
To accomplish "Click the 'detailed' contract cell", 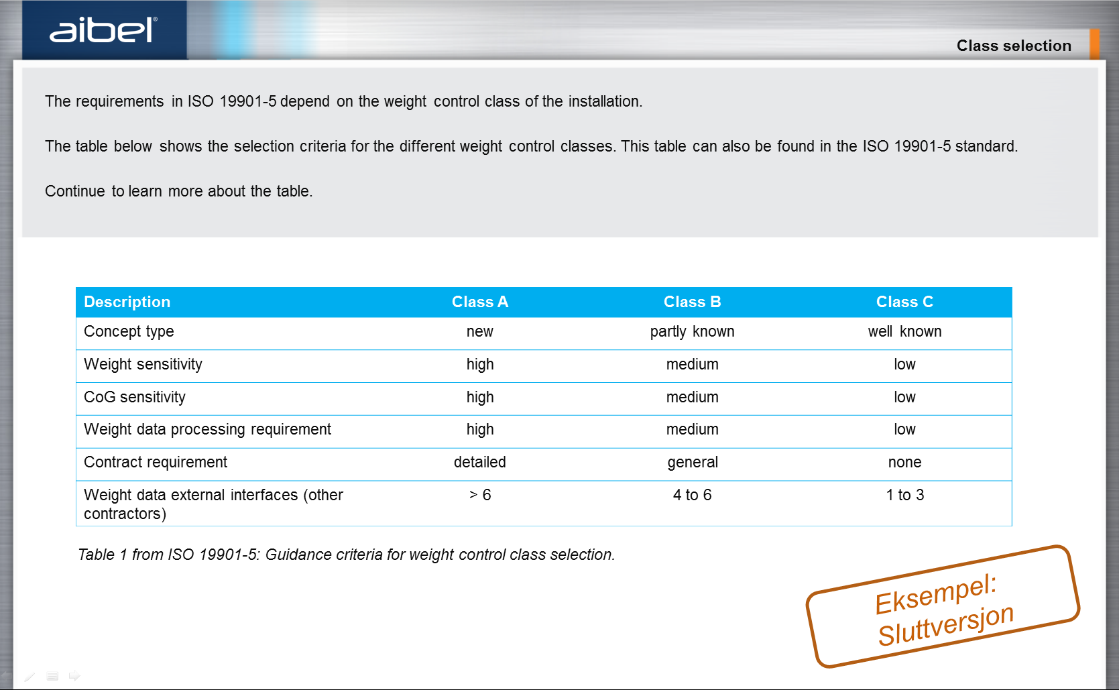I will [480, 462].
